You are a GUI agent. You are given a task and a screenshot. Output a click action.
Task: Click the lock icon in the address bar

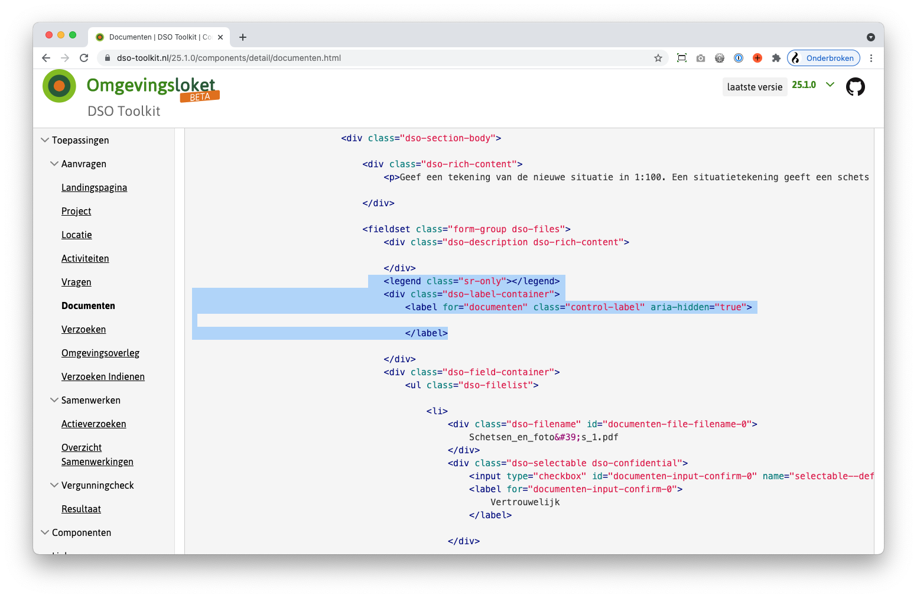click(108, 58)
